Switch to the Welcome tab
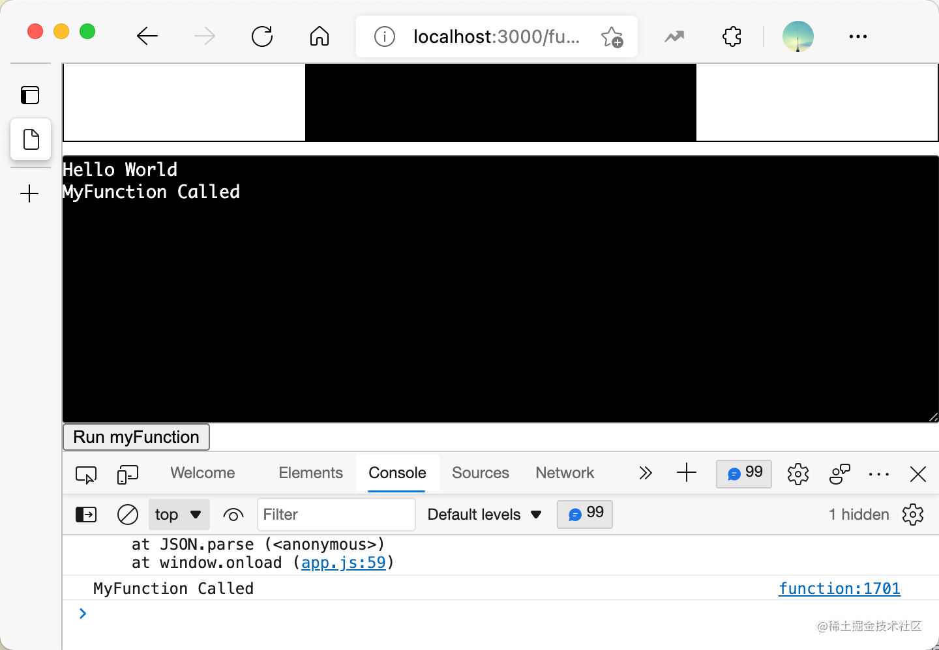This screenshot has height=650, width=939. point(203,473)
